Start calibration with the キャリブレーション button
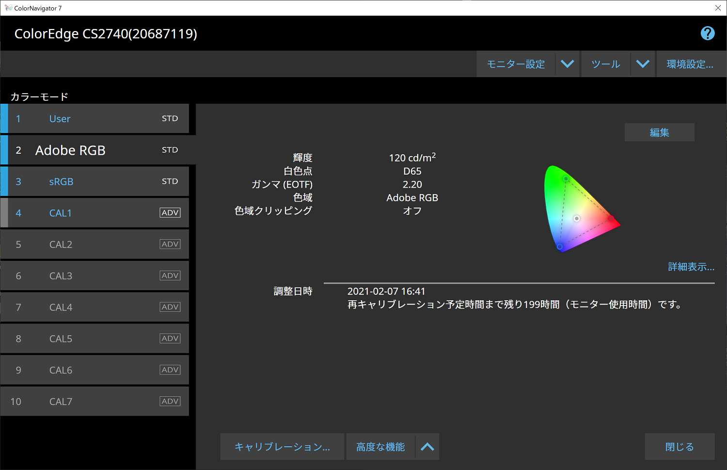This screenshot has height=470, width=727. click(x=282, y=446)
